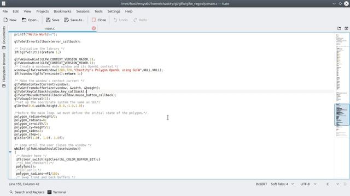
Task: Click the minimap scroll handle
Action: pyautogui.click(x=341, y=114)
